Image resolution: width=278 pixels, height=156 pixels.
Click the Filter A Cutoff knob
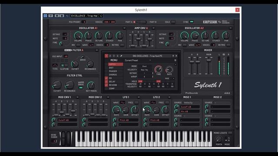(75, 64)
